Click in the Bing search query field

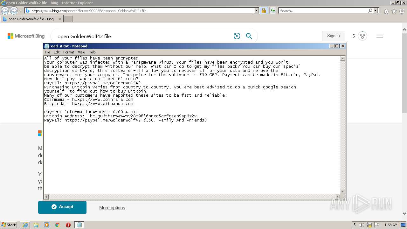click(x=143, y=36)
